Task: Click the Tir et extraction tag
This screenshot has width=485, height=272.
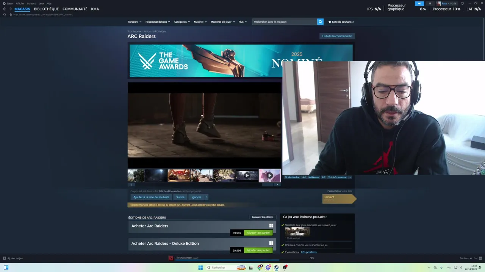Action: pos(292,177)
